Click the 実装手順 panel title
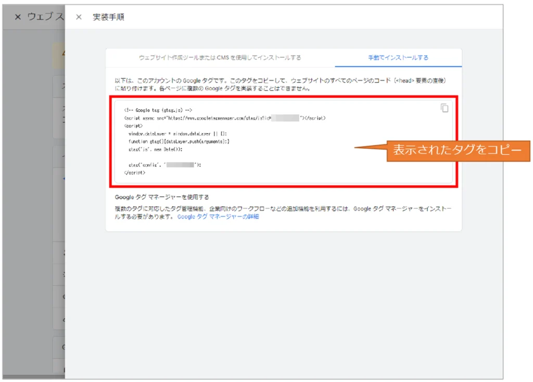533x382 pixels. 108,17
